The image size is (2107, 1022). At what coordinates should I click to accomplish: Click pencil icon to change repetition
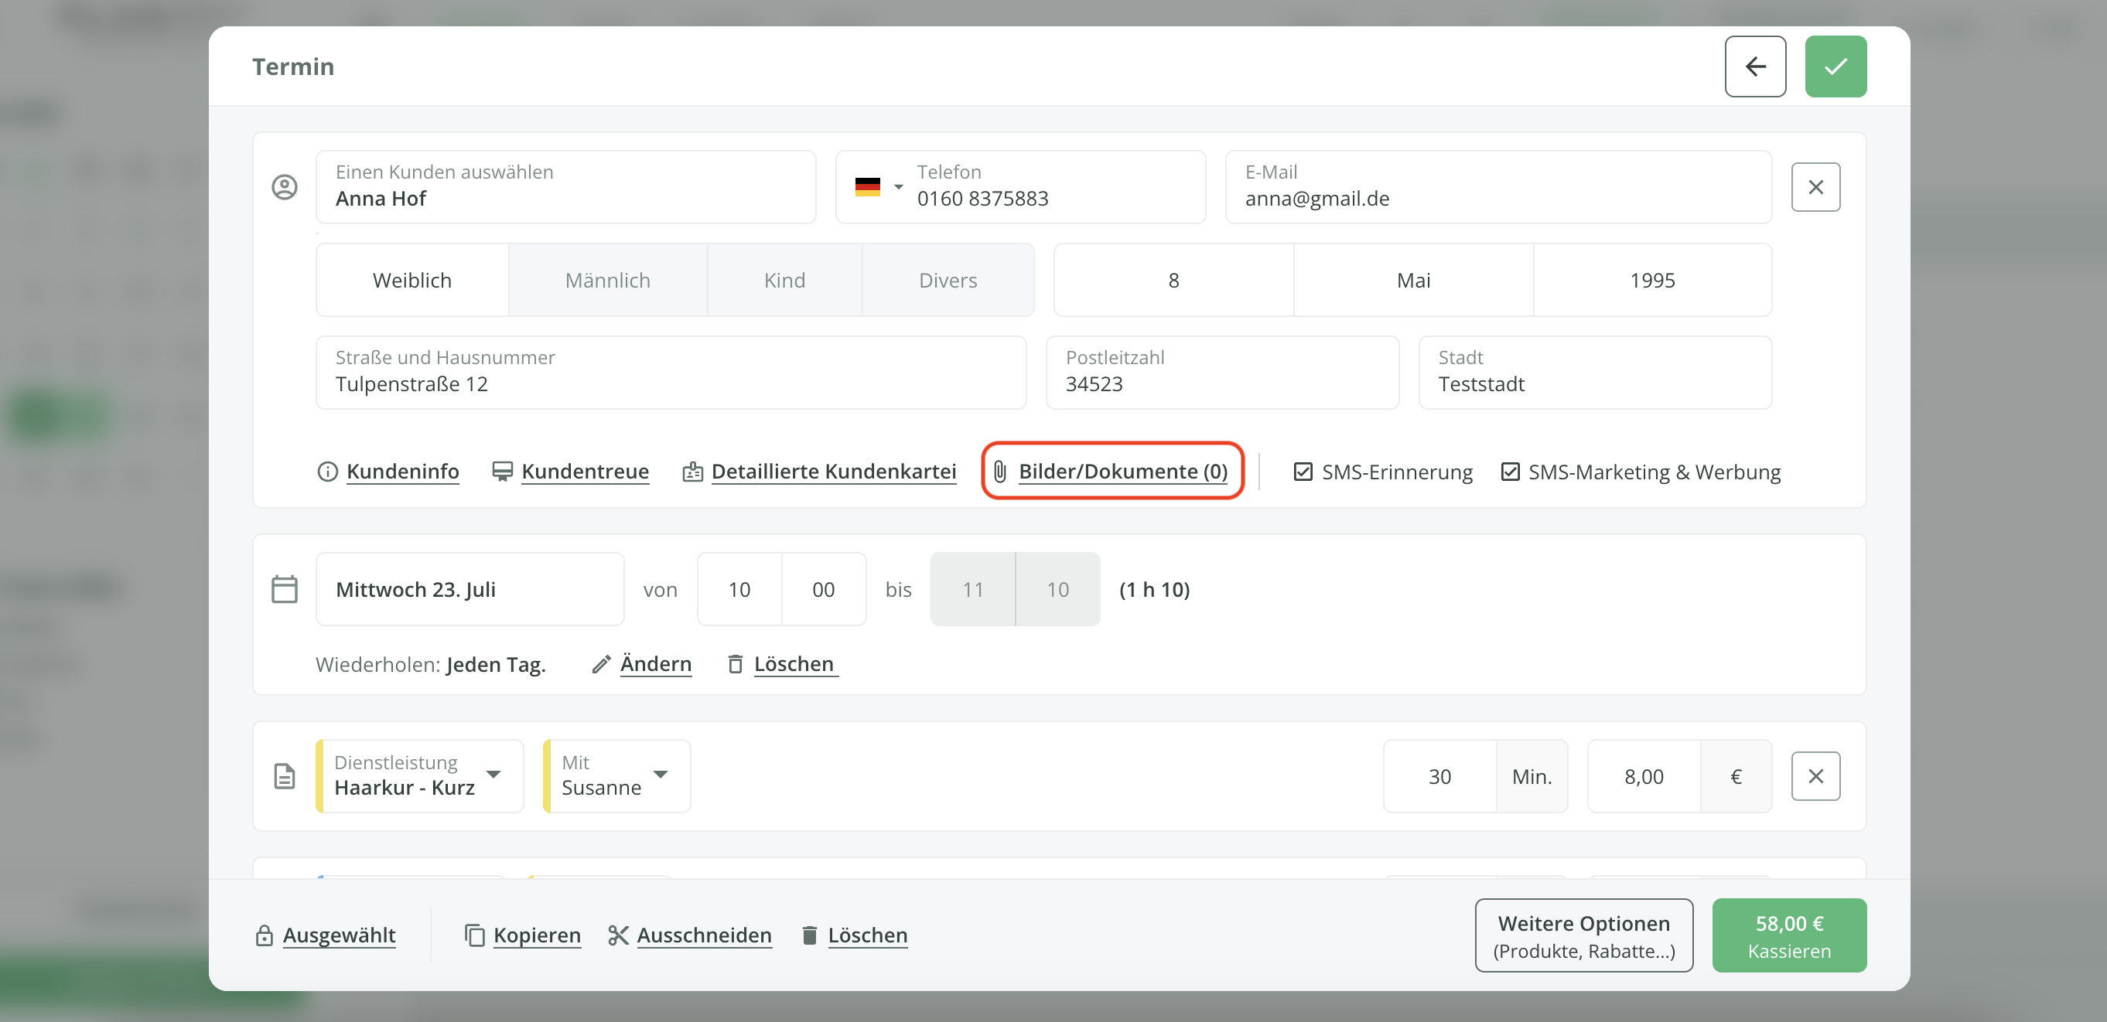tap(601, 664)
